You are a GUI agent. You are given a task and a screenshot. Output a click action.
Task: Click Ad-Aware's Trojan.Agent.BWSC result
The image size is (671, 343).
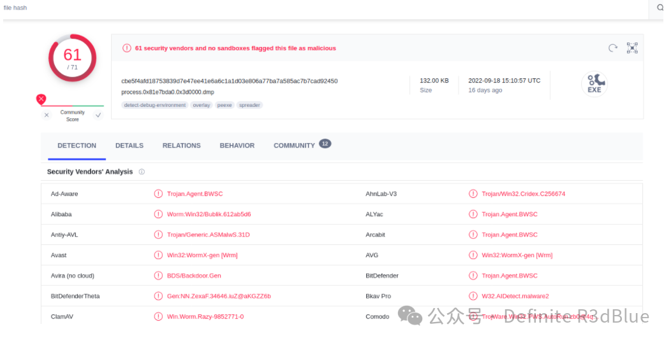point(195,194)
